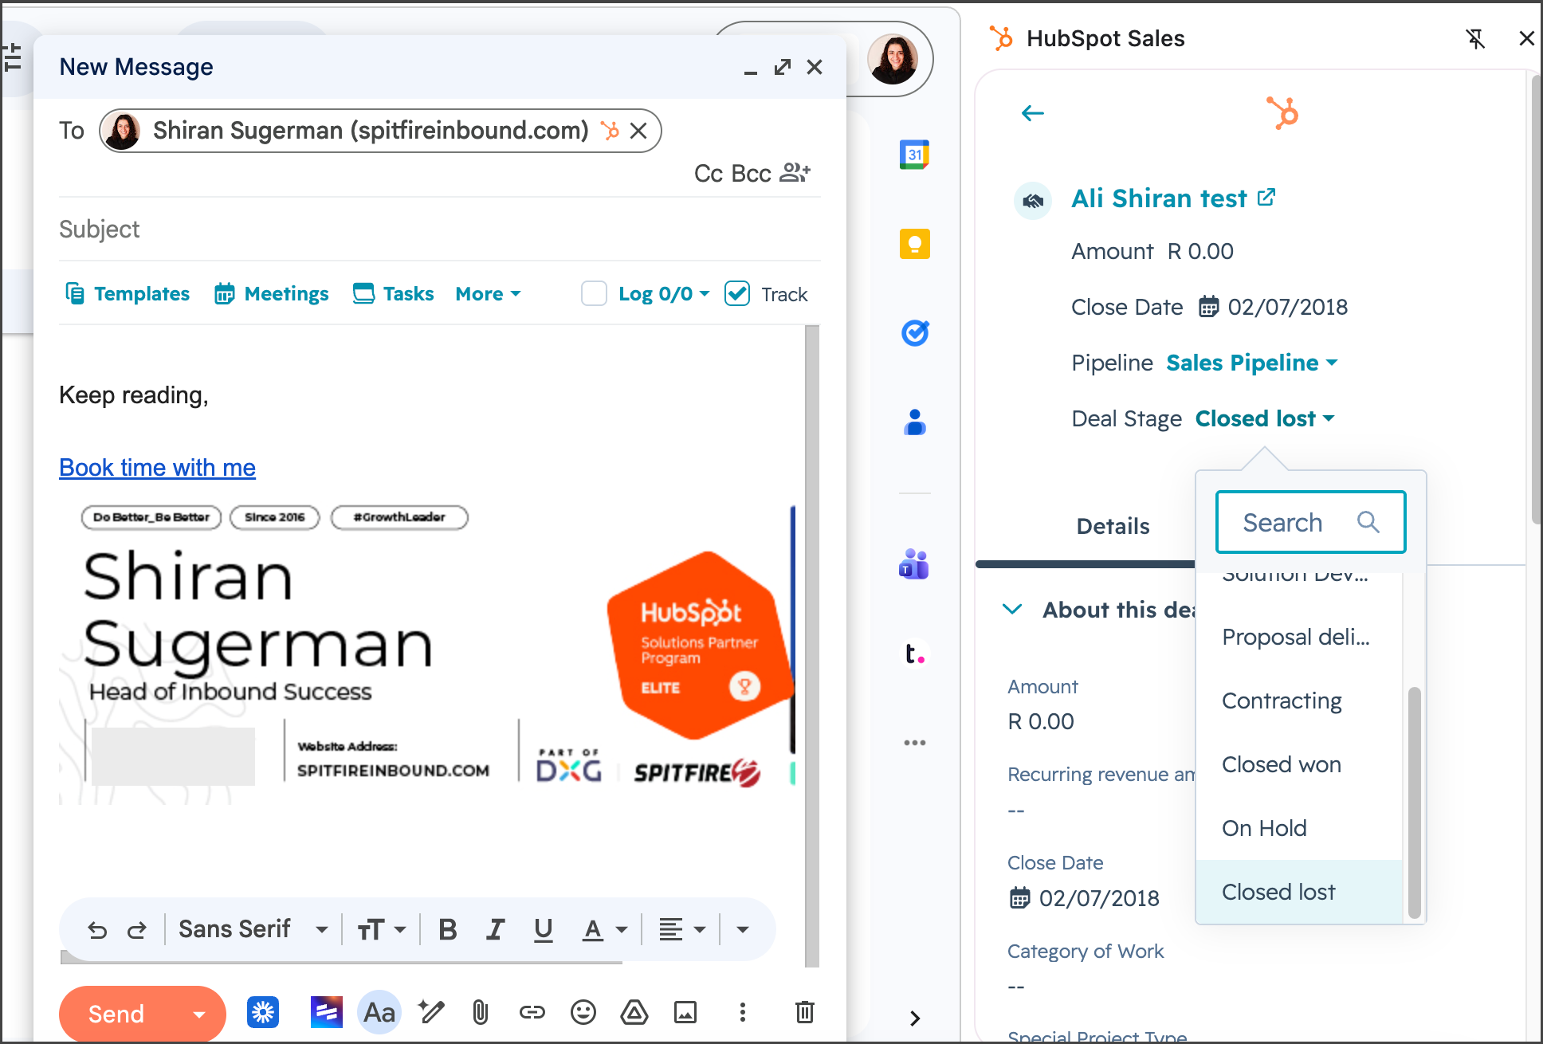Expand the More menu
This screenshot has height=1044, width=1543.
488,294
